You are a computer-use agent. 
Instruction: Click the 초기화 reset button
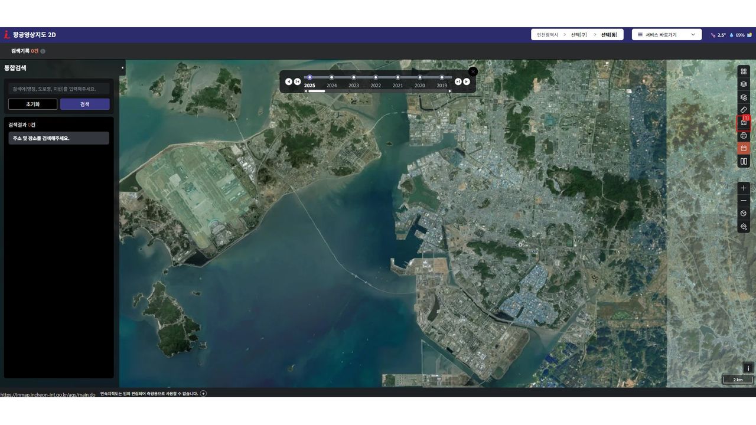32,104
